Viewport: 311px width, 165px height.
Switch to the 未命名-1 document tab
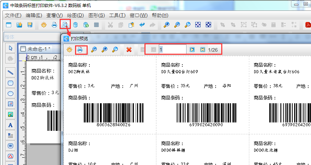pyautogui.click(x=38, y=48)
